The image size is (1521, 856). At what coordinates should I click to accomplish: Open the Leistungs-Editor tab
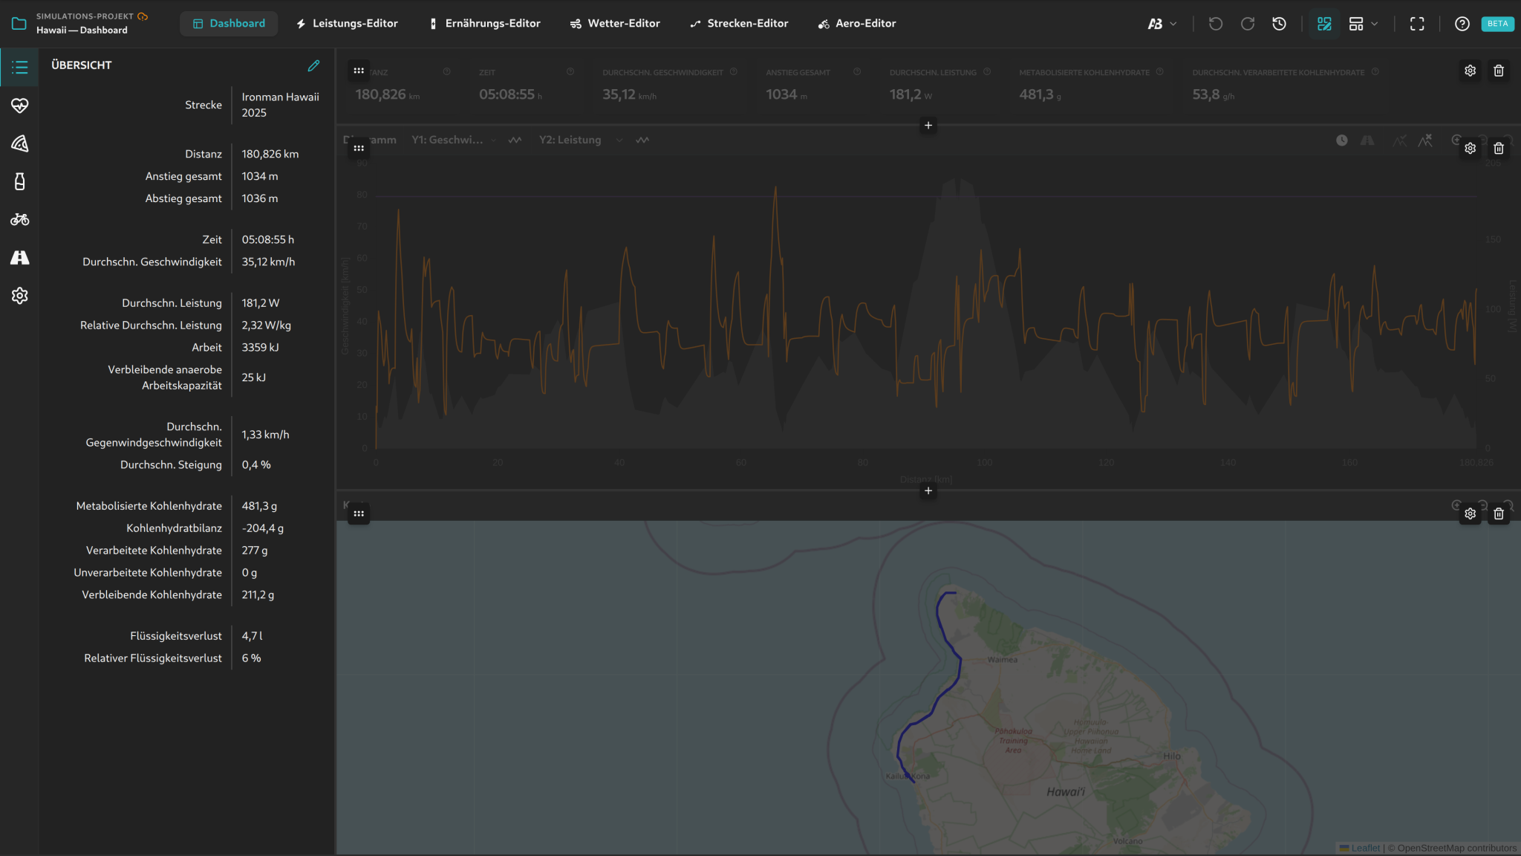tap(347, 24)
